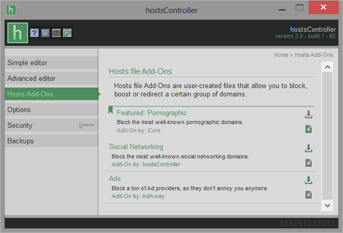Minimize the hostsController window
This screenshot has height=233, width=343.
click(x=282, y=9)
